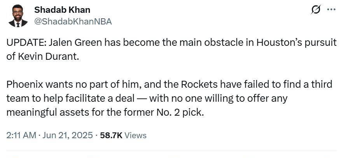
Task: Open the Shadab Khan display name link
Action: (62, 10)
